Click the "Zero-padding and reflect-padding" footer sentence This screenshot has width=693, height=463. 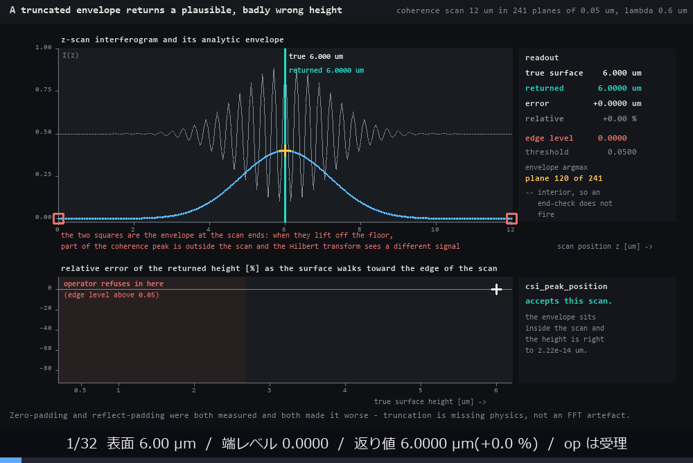coord(319,415)
